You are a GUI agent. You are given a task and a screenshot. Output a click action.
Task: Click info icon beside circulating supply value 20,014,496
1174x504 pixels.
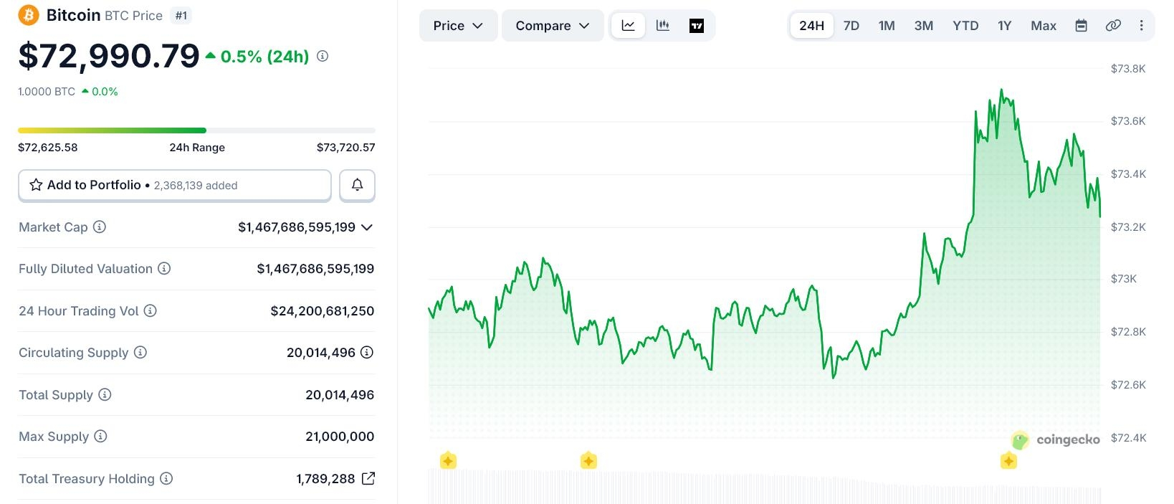click(367, 352)
